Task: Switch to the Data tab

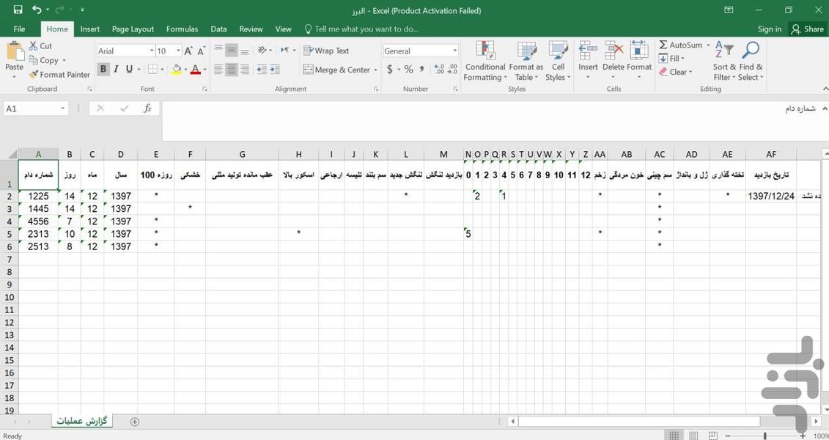Action: click(x=218, y=29)
